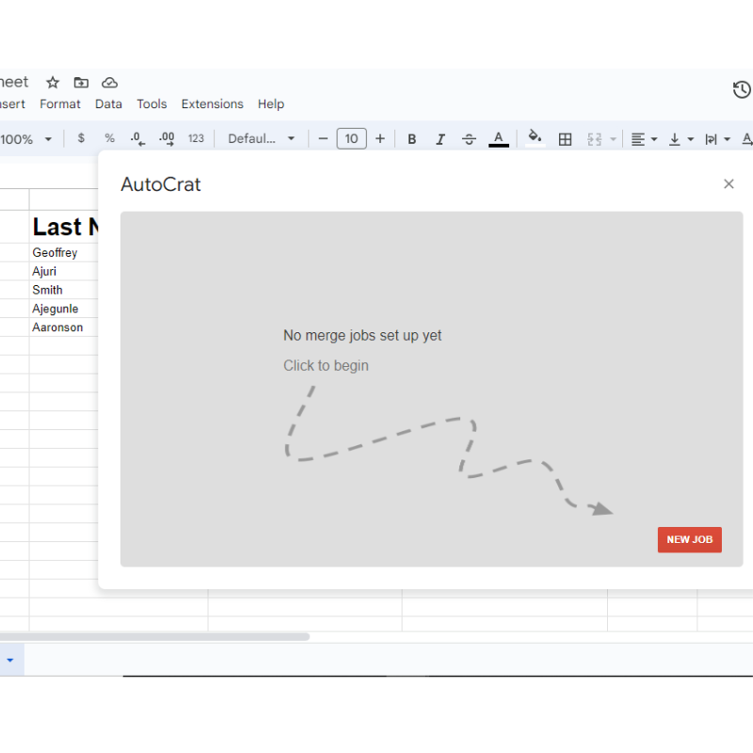Star the spreadsheet document
Image resolution: width=753 pixels, height=753 pixels.
point(53,83)
